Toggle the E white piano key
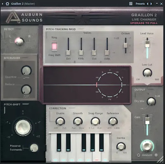The width and height of the screenshot is (165, 164). [x=72, y=157]
